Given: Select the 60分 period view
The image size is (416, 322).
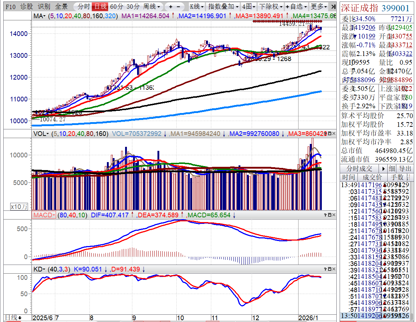Looking at the screenshot, I should [x=116, y=7].
